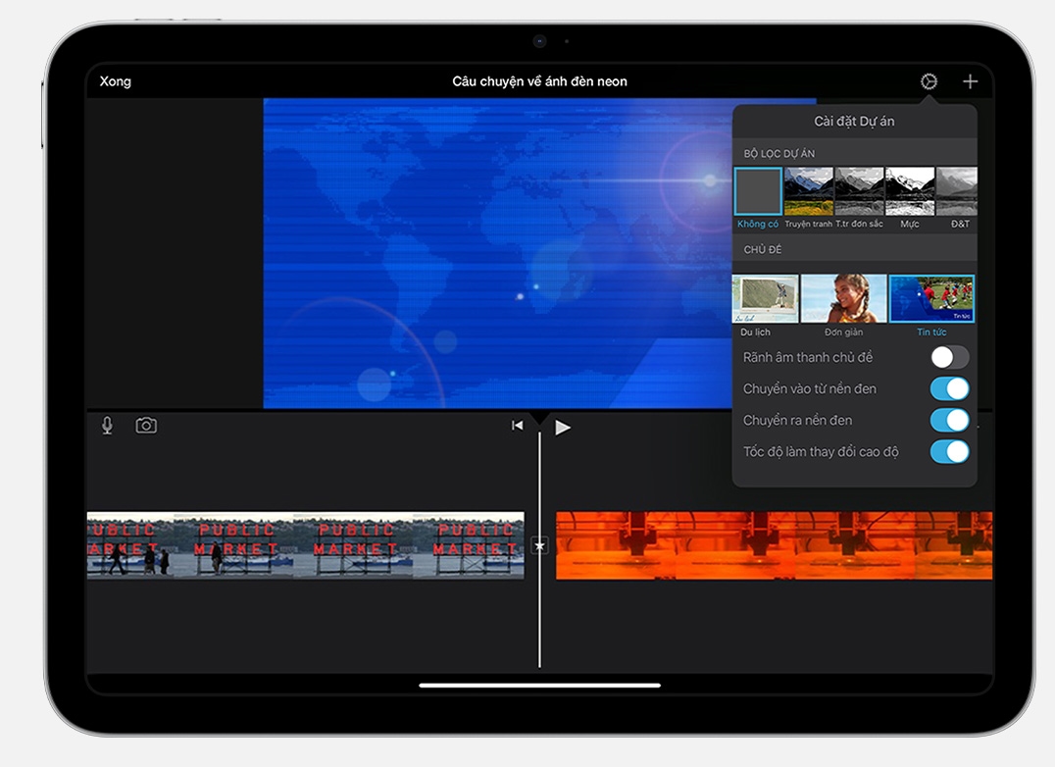
Task: Tap the plus icon to add media
Action: tap(970, 81)
